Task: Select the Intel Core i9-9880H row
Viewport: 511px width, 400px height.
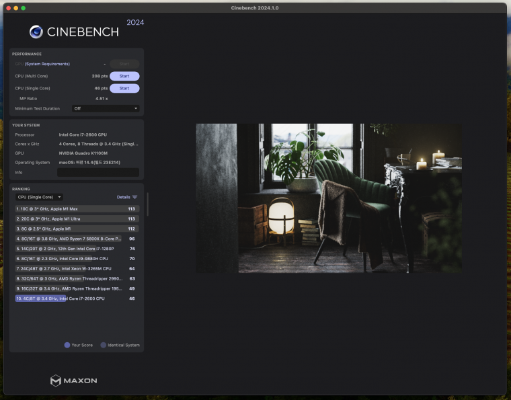Action: coord(77,259)
